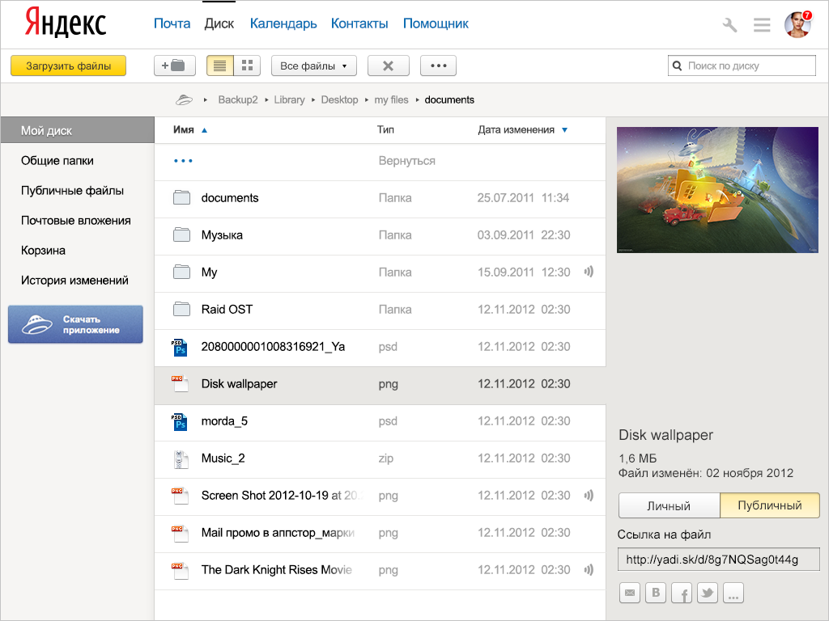The width and height of the screenshot is (829, 621).
Task: Open the hamburger menu icon
Action: 761,24
